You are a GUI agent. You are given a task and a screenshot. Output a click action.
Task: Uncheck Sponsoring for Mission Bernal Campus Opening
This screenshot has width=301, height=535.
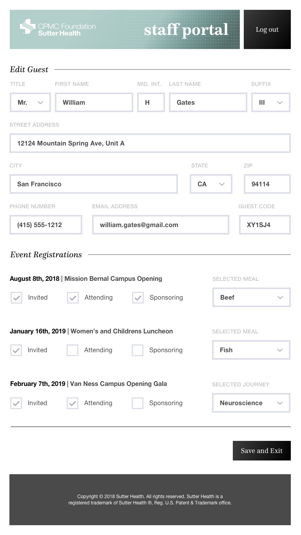(138, 298)
